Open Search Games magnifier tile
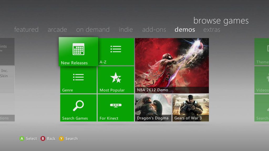This screenshot has width=269, height=151. [x=78, y=108]
